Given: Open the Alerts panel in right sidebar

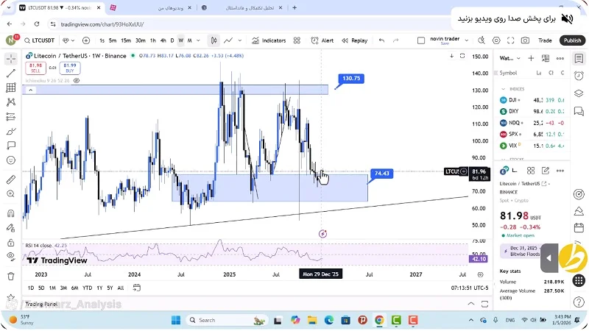Looking at the screenshot, I should pyautogui.click(x=579, y=76).
